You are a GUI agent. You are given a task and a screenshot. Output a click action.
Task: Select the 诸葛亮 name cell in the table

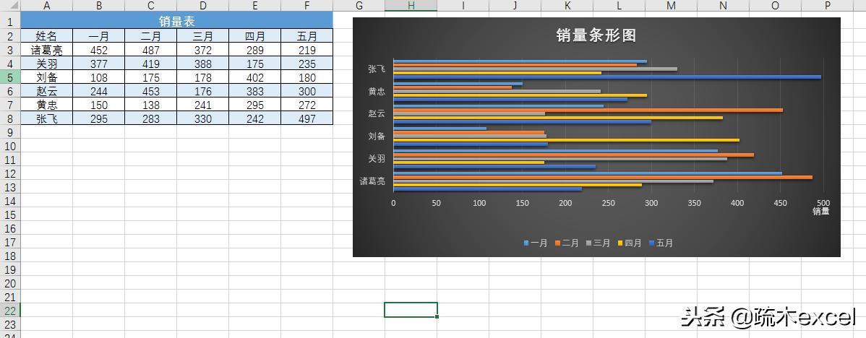46,50
